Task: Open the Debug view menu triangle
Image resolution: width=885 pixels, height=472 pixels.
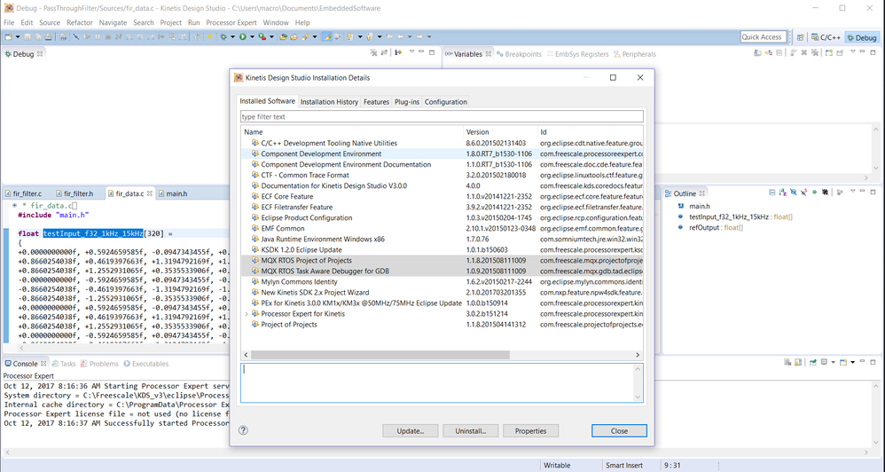Action: click(411, 51)
